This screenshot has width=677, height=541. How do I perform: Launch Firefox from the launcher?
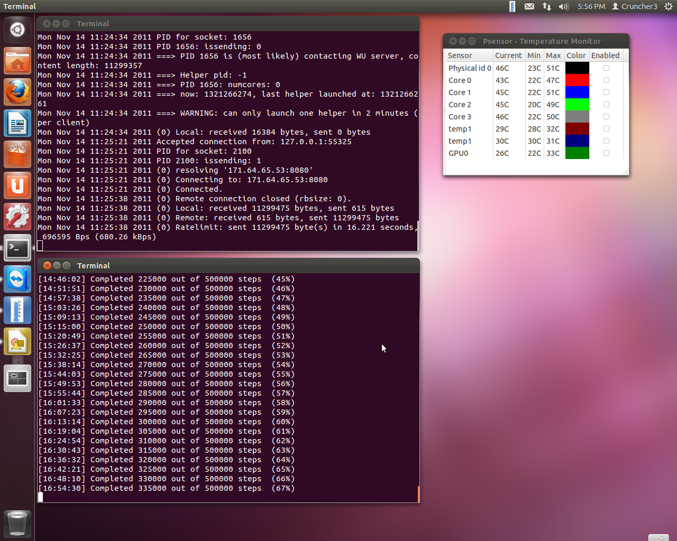tap(17, 92)
